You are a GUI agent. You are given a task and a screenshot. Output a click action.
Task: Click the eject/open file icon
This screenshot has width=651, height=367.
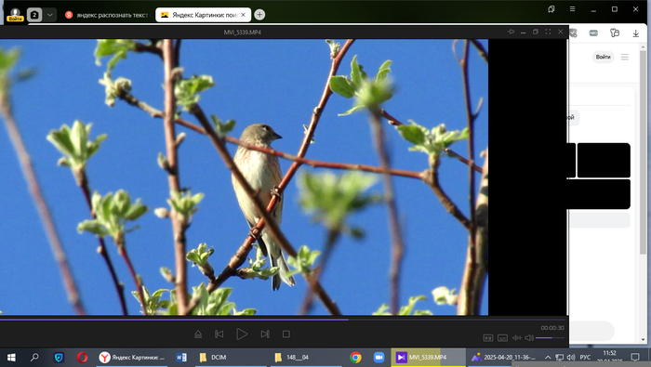198,334
